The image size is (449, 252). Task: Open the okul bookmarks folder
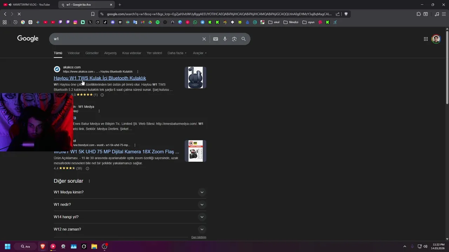point(274,22)
